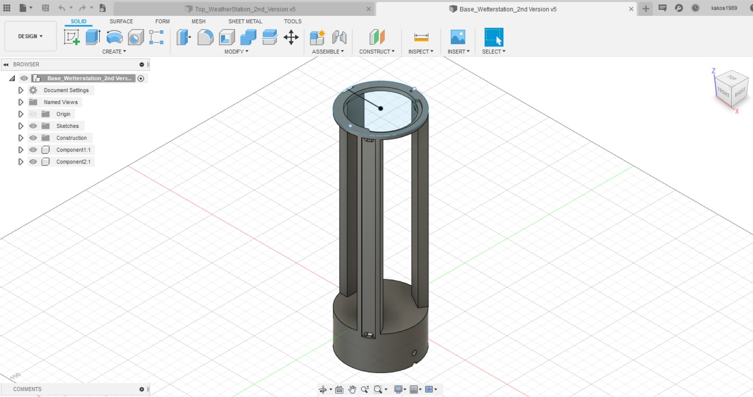Click the Insert image icon
753x397 pixels.
[x=458, y=37]
